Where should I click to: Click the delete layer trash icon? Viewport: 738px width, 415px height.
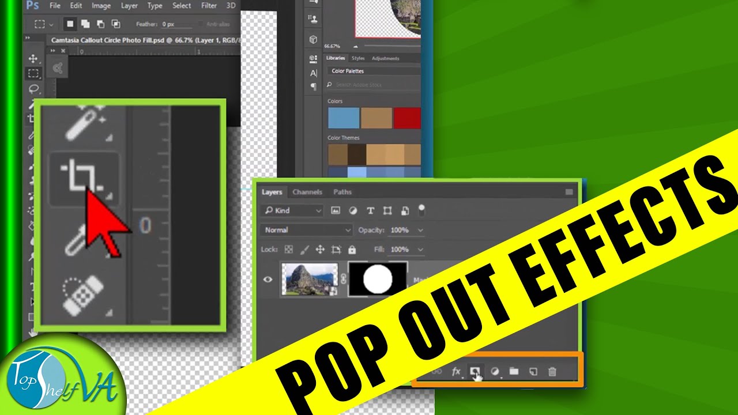(552, 372)
